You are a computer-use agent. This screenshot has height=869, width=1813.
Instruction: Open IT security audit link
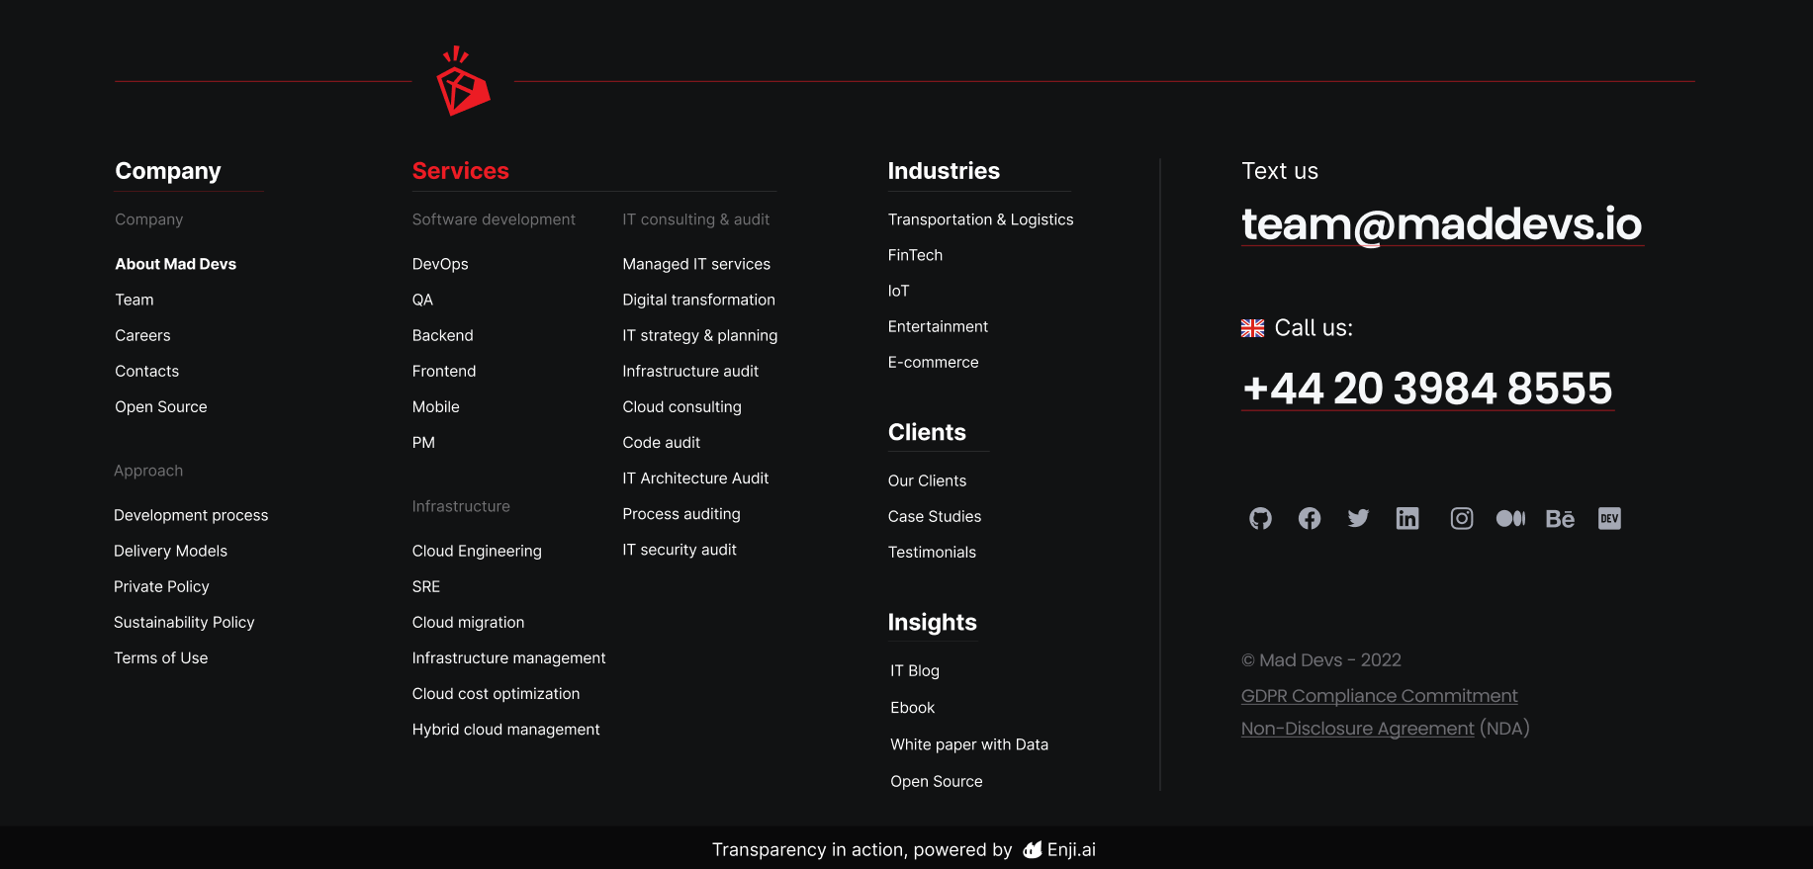[679, 550]
